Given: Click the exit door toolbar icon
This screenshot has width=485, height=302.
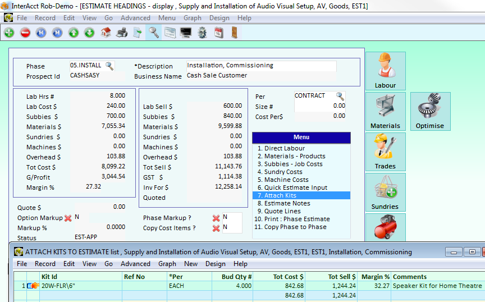Looking at the screenshot, I should click(235, 33).
